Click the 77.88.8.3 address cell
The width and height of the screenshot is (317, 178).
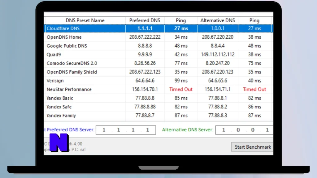pos(218,116)
